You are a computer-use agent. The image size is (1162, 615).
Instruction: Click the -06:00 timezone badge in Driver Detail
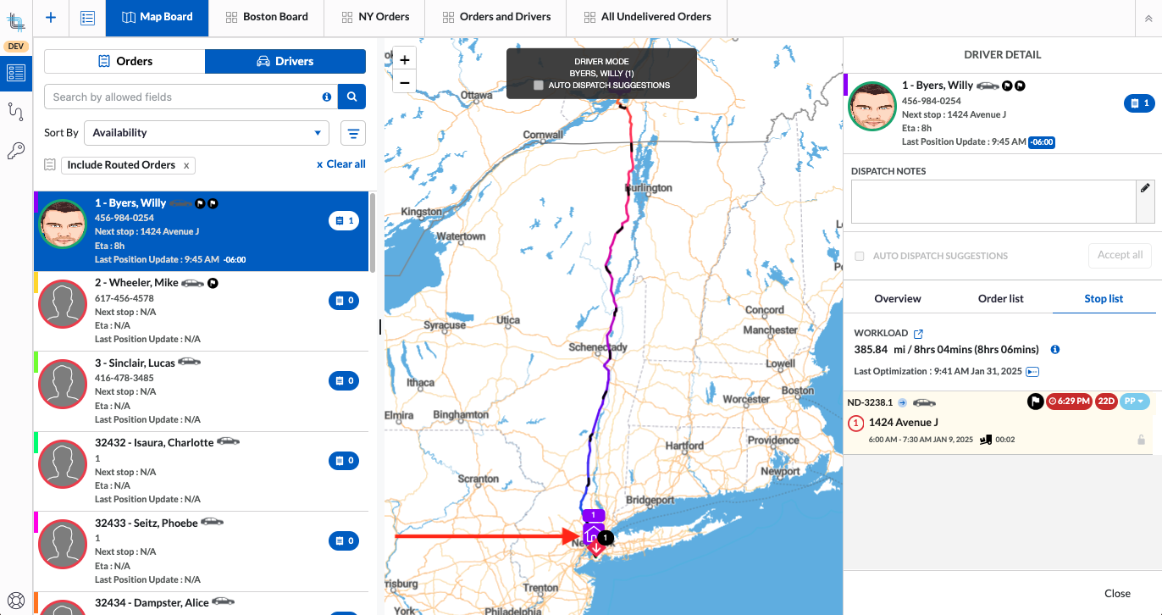(1042, 142)
